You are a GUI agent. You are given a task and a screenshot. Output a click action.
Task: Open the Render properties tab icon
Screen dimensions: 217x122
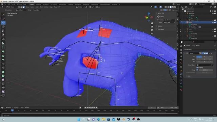point(181,50)
